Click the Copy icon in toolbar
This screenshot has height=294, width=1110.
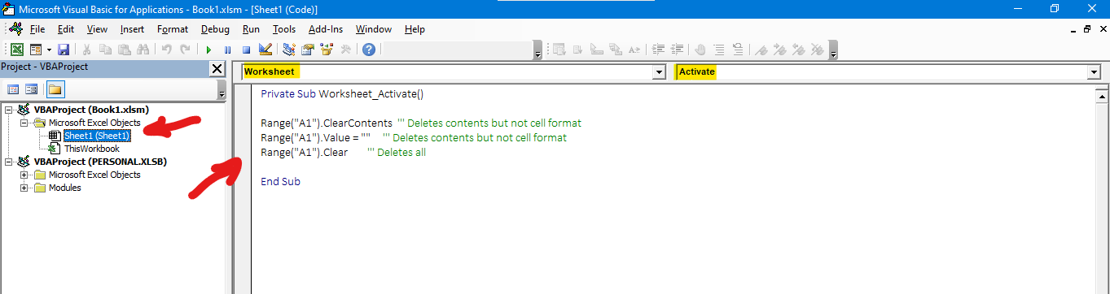click(105, 50)
